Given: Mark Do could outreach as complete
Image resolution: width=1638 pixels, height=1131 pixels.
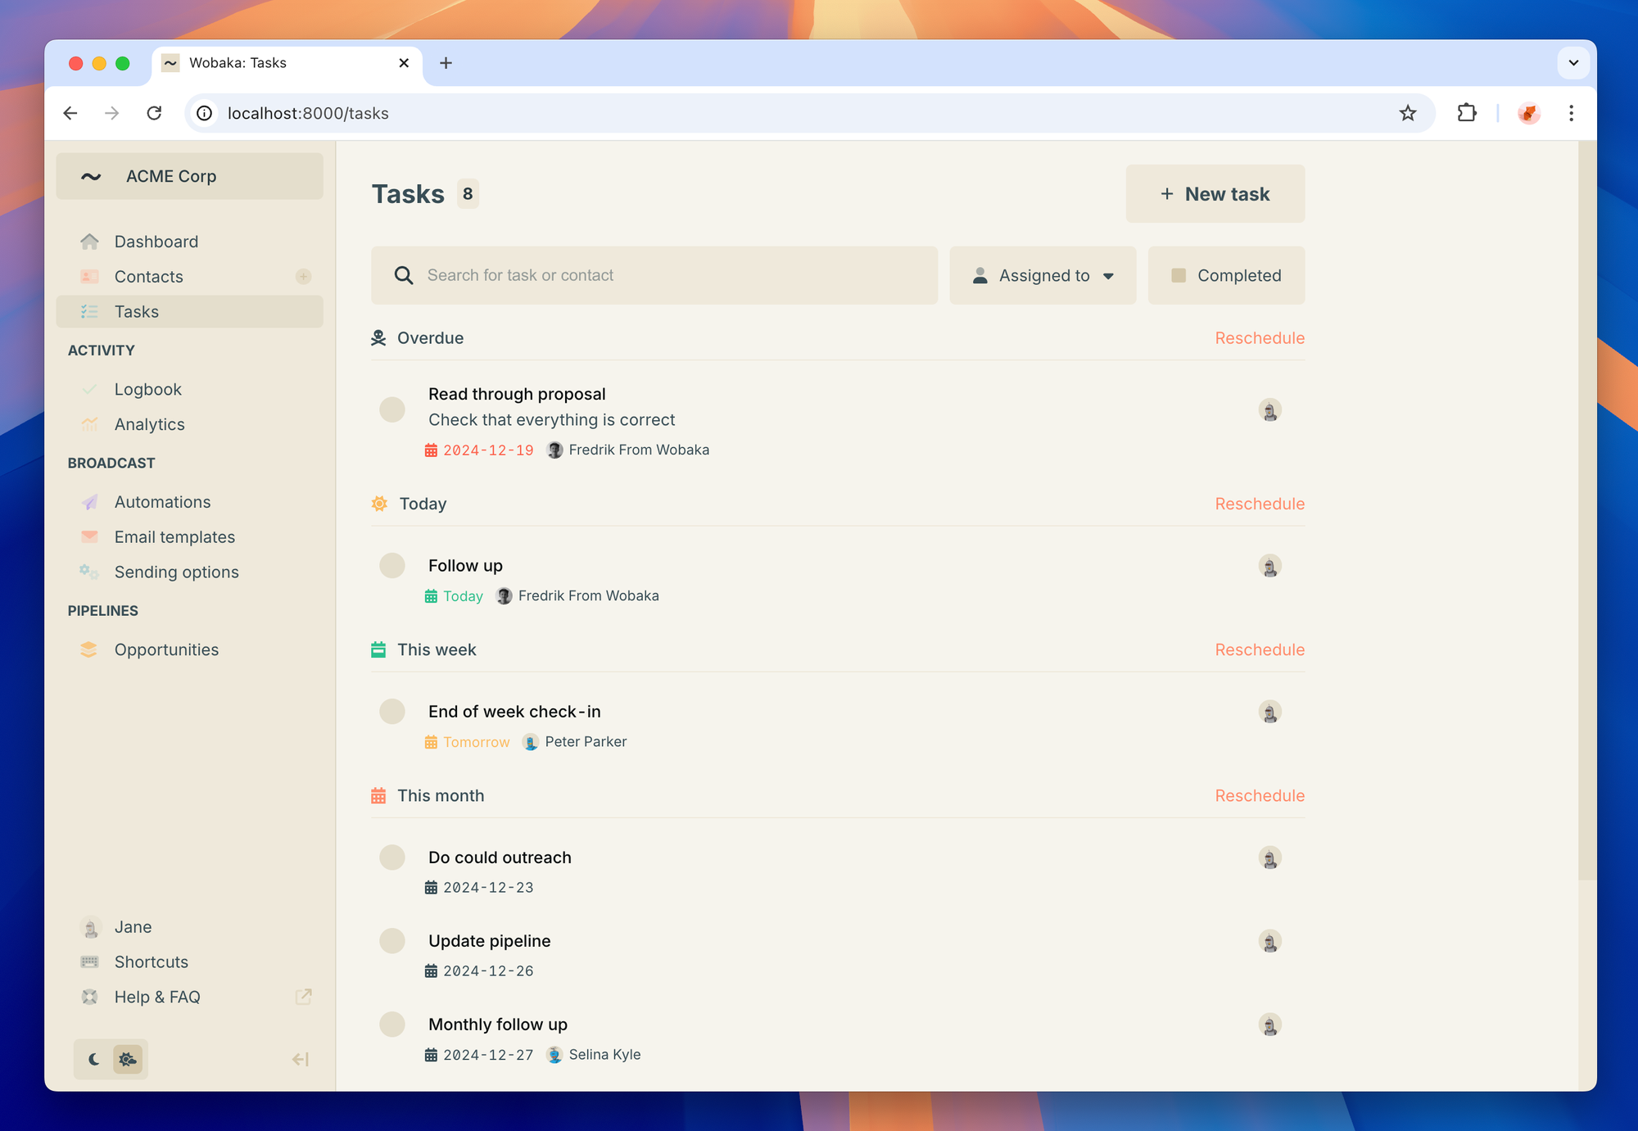Looking at the screenshot, I should [392, 857].
